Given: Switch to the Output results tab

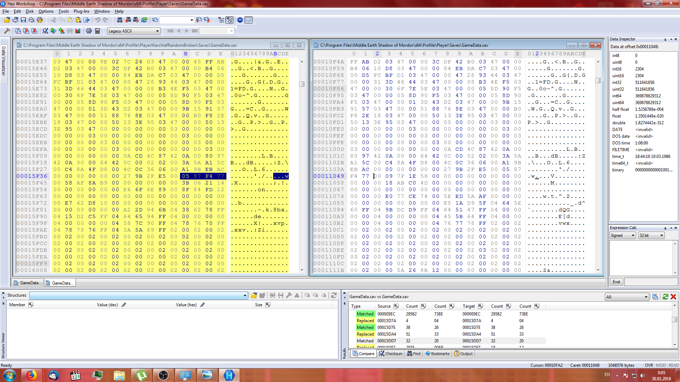Looking at the screenshot, I should (463, 353).
